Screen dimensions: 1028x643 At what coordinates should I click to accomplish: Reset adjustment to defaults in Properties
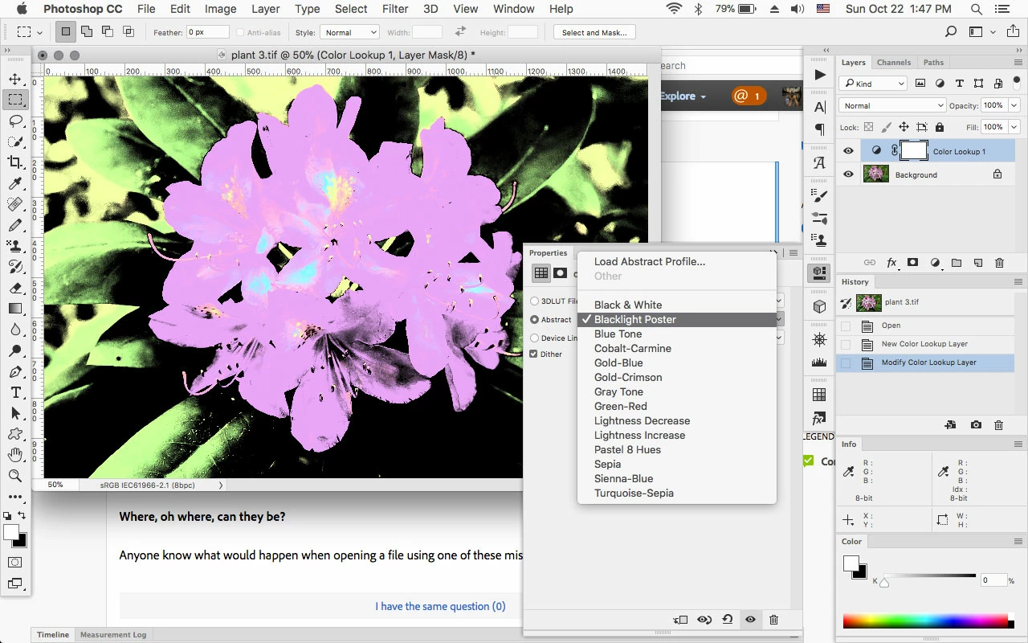coord(727,620)
